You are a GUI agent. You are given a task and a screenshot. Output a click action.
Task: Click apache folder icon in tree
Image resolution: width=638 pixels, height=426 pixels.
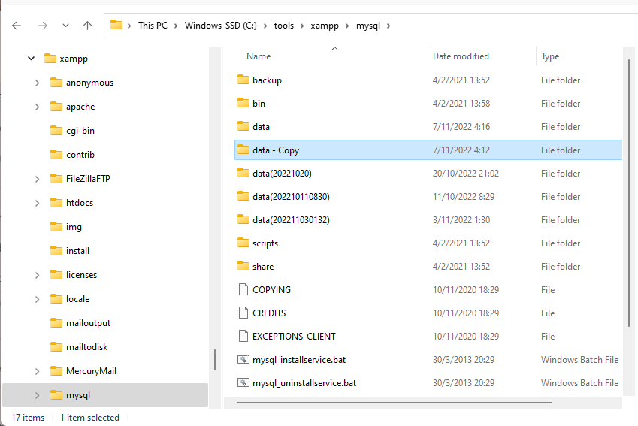(56, 107)
